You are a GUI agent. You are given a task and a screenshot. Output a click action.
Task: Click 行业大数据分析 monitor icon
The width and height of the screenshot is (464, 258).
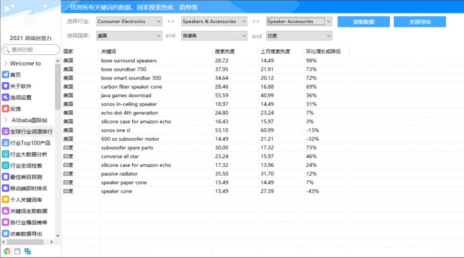pyautogui.click(x=5, y=154)
